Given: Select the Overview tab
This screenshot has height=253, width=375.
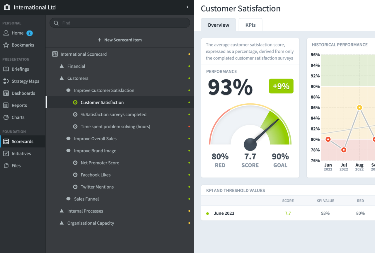Looking at the screenshot, I should (218, 25).
